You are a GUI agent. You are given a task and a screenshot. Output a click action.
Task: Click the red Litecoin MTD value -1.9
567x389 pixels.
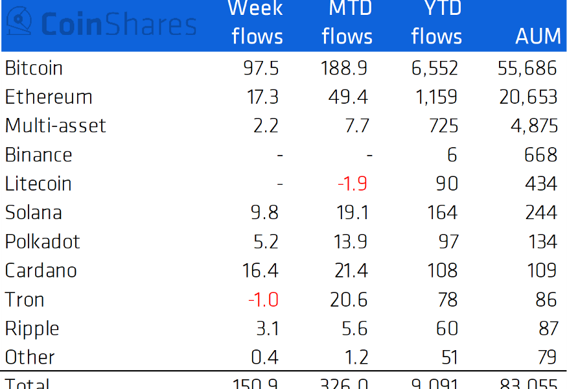click(353, 183)
